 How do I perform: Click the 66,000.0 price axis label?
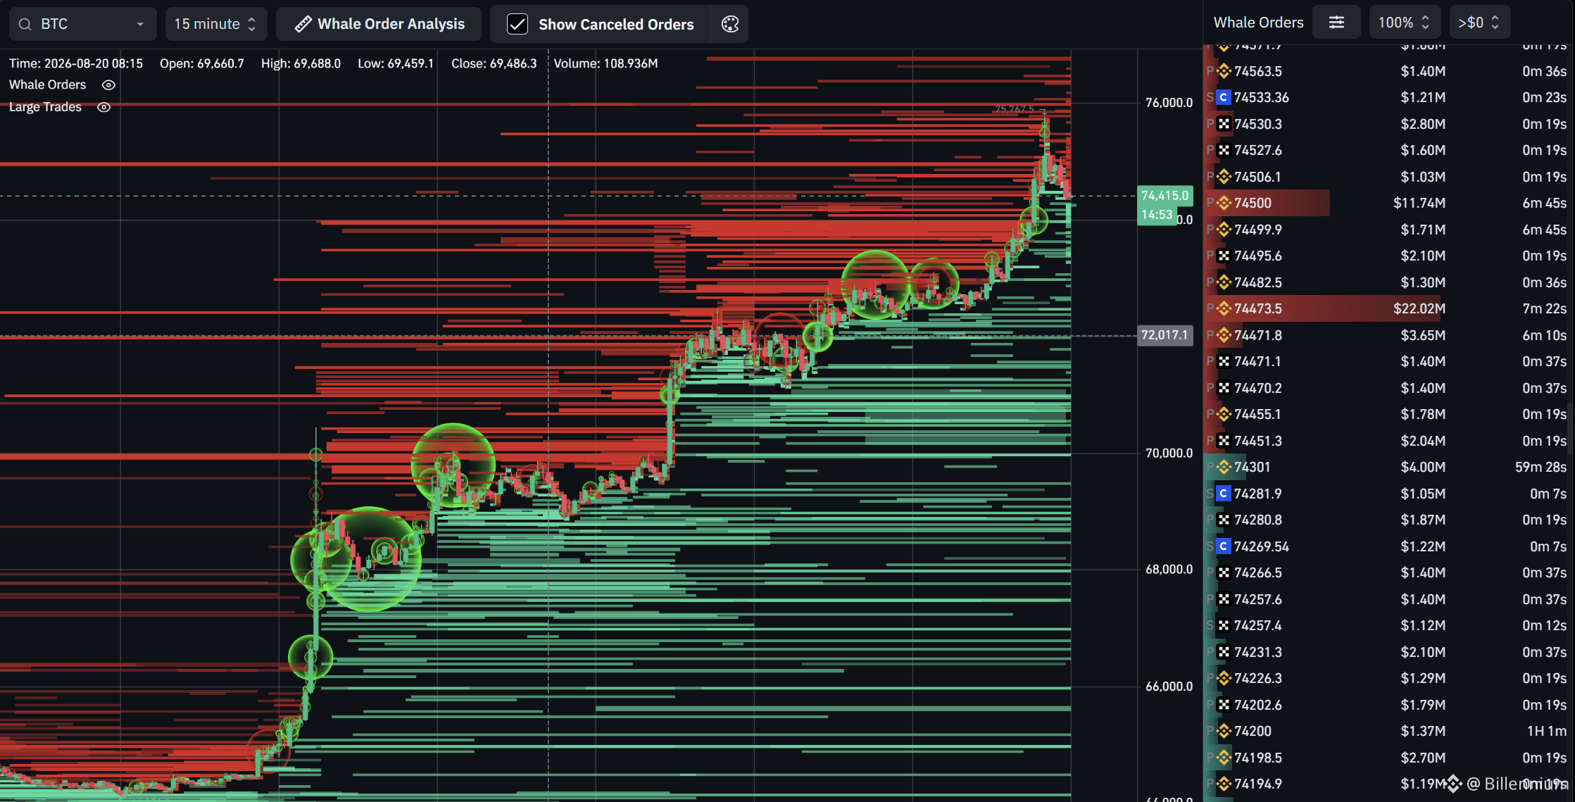tap(1169, 687)
